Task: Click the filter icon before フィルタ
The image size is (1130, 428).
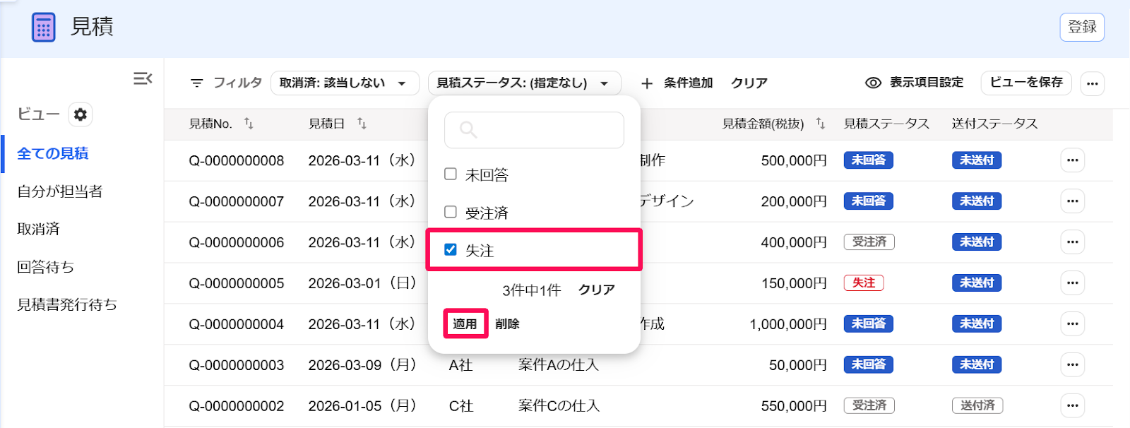Action: [197, 83]
